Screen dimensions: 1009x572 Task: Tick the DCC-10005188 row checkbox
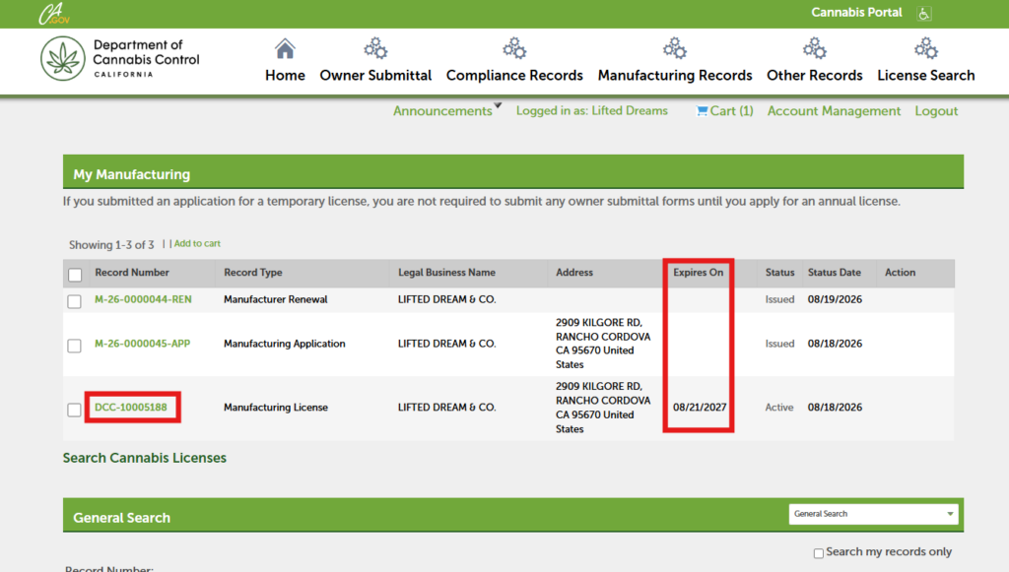(x=75, y=410)
